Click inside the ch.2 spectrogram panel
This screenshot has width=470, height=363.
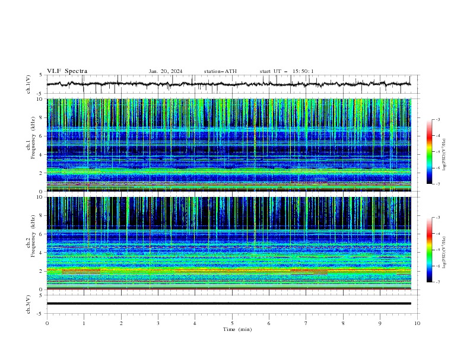click(x=228, y=243)
